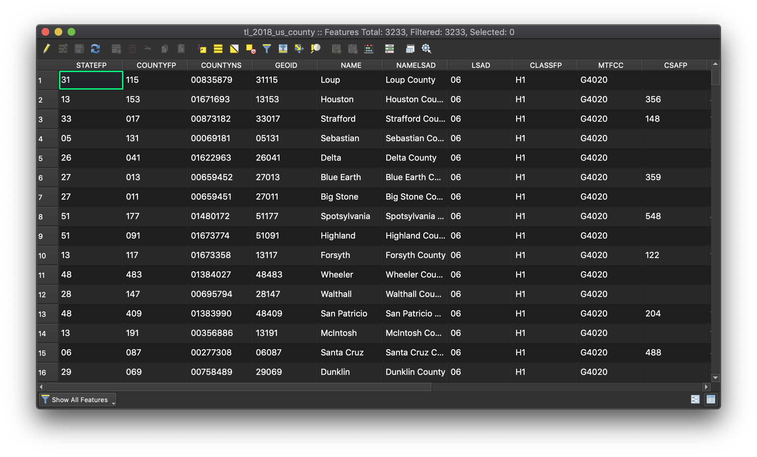Click the Toggle multi edit mode icon
Image resolution: width=757 pixels, height=457 pixels.
coord(63,49)
